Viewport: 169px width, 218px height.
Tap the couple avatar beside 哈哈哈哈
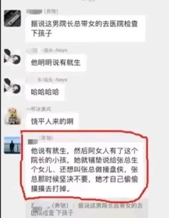click(12, 87)
